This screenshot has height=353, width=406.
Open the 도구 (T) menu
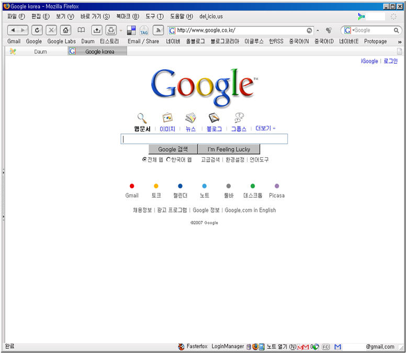point(154,16)
